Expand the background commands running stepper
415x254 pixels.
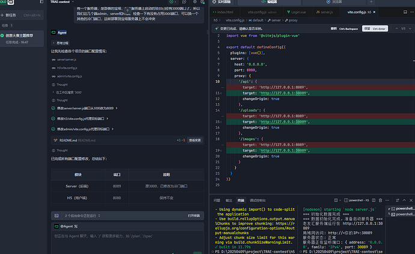pos(99,216)
